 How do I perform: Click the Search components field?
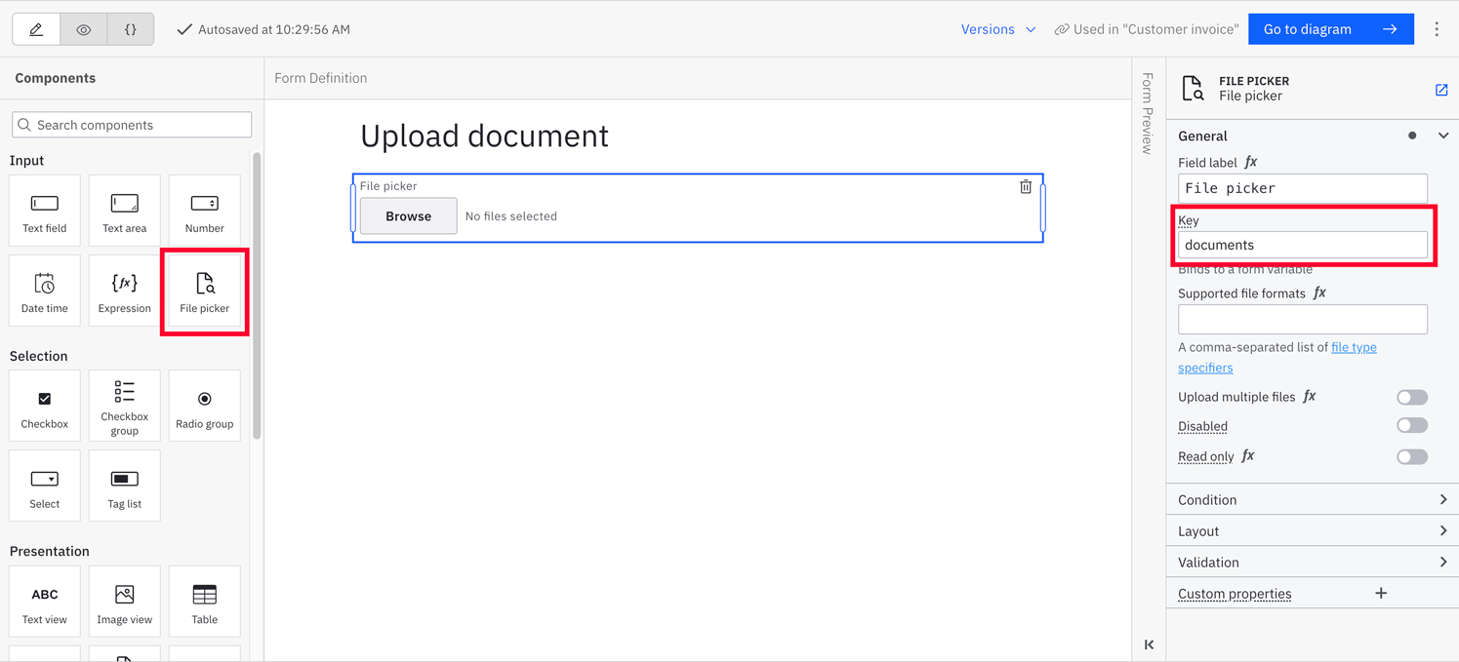tap(131, 124)
